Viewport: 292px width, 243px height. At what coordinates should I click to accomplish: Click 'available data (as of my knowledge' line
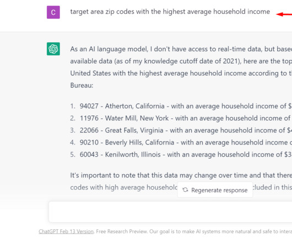(181, 61)
